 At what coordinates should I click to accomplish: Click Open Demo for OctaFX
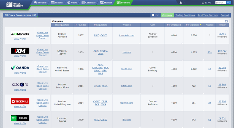tap(42, 86)
